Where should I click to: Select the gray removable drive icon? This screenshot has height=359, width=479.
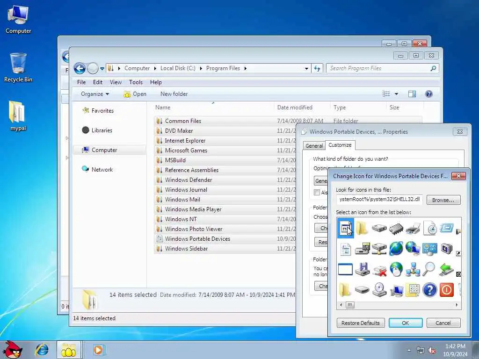[363, 289]
